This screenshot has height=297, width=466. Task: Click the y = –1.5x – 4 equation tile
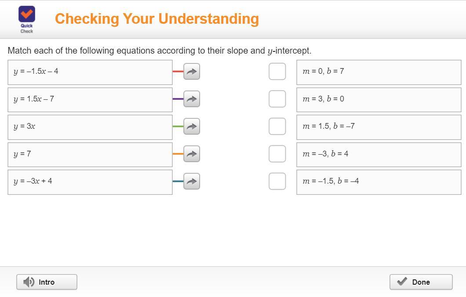click(x=90, y=72)
